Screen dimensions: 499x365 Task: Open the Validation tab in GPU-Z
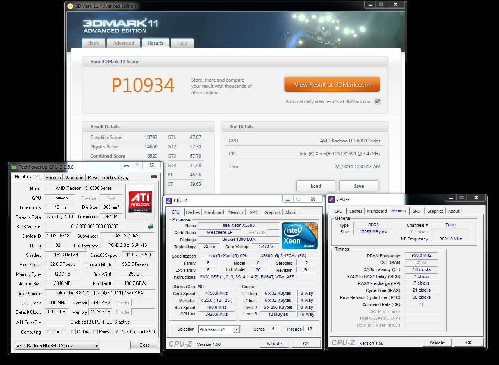pyautogui.click(x=74, y=177)
